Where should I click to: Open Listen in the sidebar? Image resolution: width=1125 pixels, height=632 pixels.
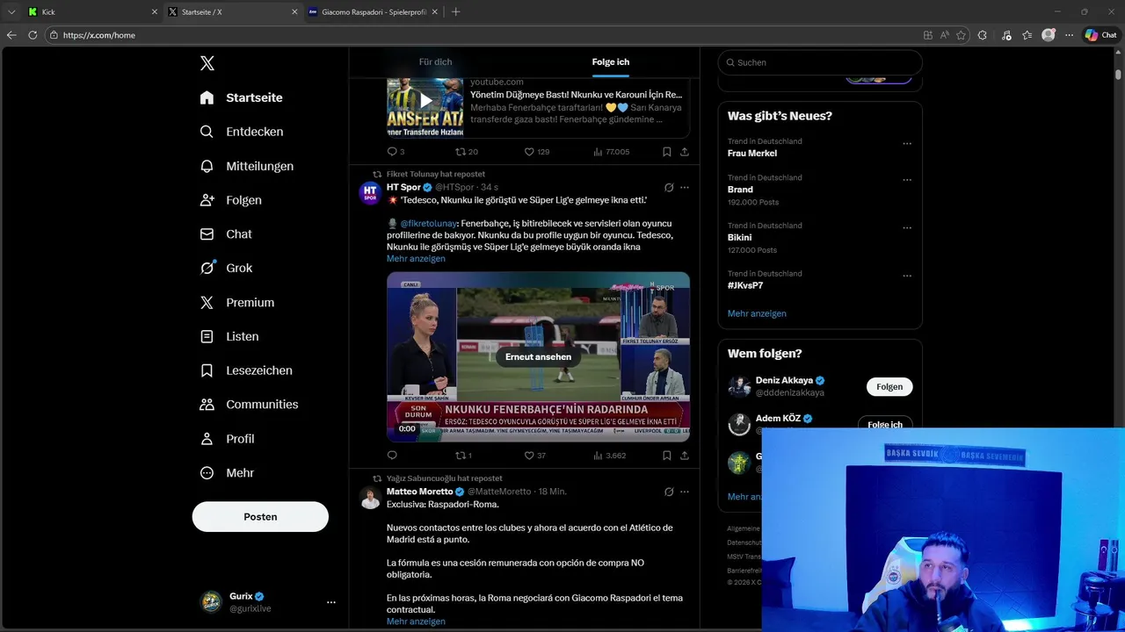(229, 336)
